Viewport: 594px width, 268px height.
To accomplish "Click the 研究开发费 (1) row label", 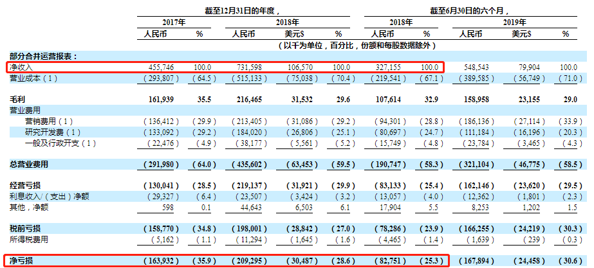I will click(x=51, y=132).
